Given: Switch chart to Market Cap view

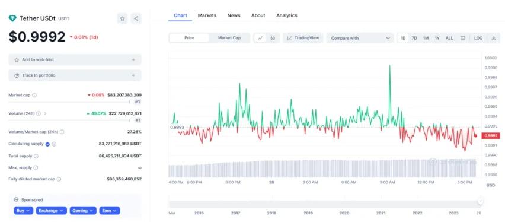Looking at the screenshot, I should click(x=229, y=38).
